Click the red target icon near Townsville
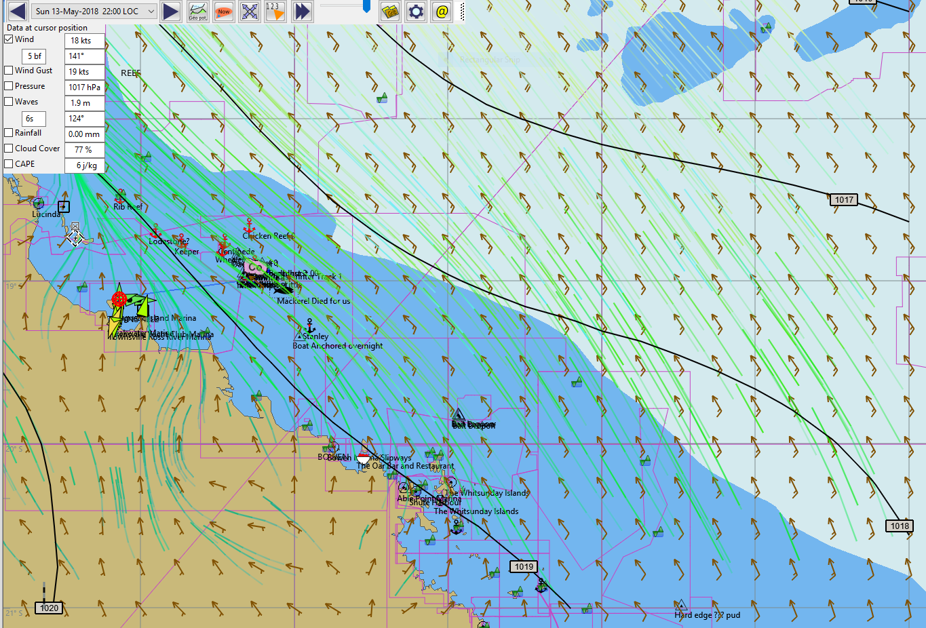Viewport: 926px width, 628px height. (x=119, y=298)
